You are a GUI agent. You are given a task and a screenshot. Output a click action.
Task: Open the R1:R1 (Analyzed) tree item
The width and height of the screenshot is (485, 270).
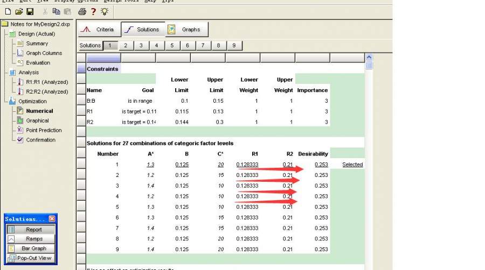pyautogui.click(x=46, y=82)
